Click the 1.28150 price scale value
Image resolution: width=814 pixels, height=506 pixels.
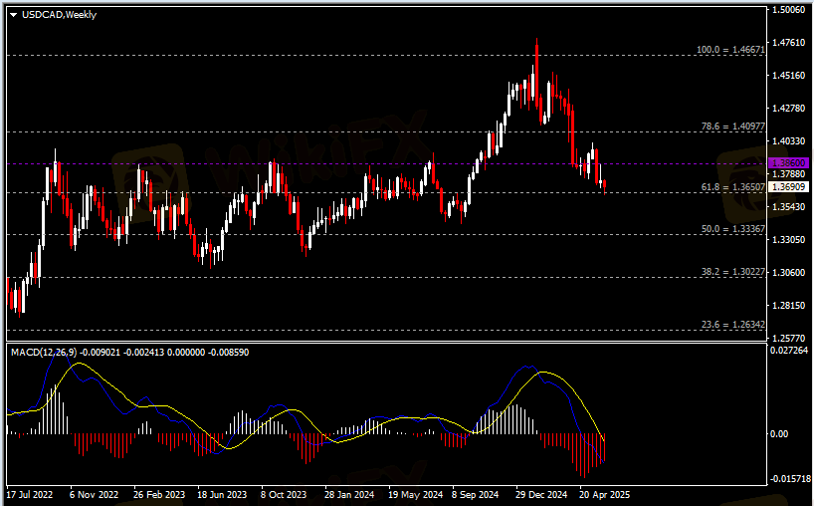(x=788, y=305)
